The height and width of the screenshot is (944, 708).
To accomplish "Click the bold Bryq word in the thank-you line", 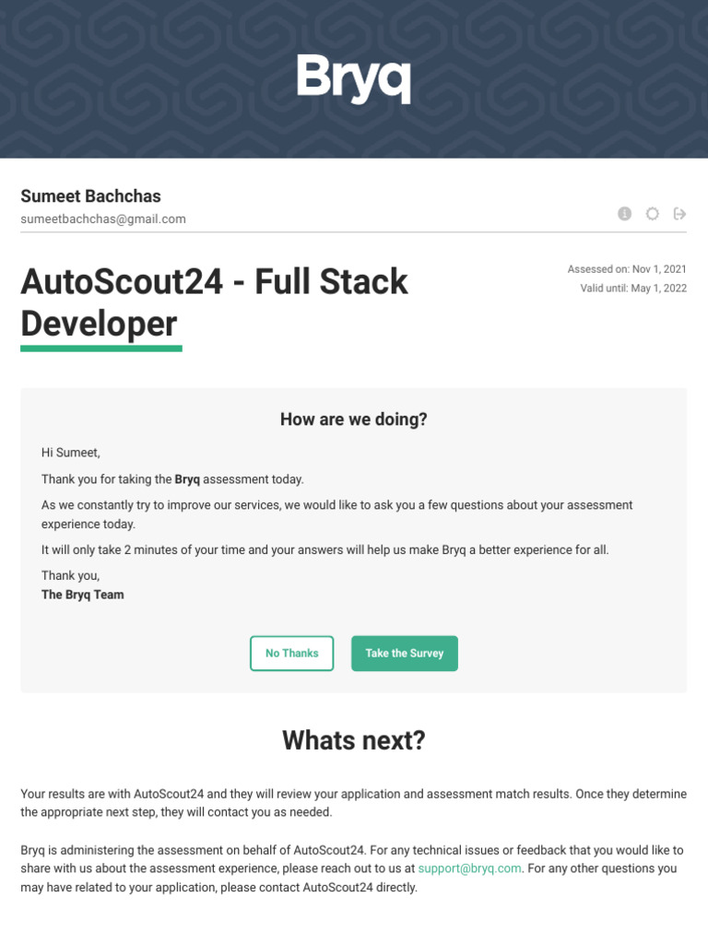I will point(187,479).
